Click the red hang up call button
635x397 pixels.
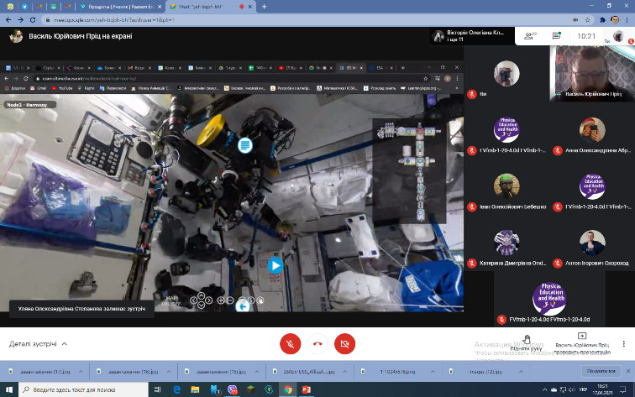(x=317, y=343)
